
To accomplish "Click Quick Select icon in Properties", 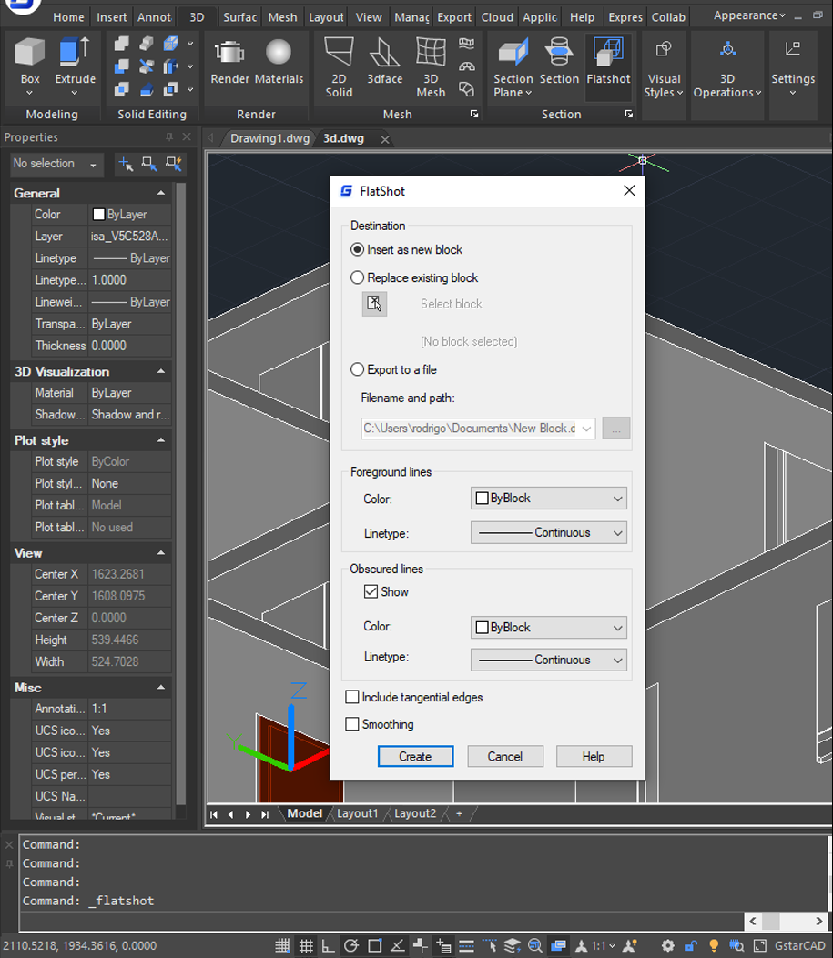I will pyautogui.click(x=173, y=164).
